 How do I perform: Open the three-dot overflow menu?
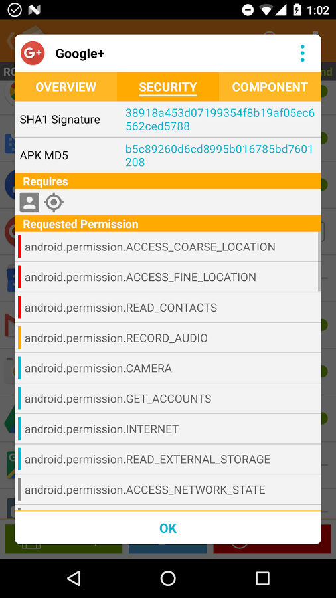tap(303, 53)
